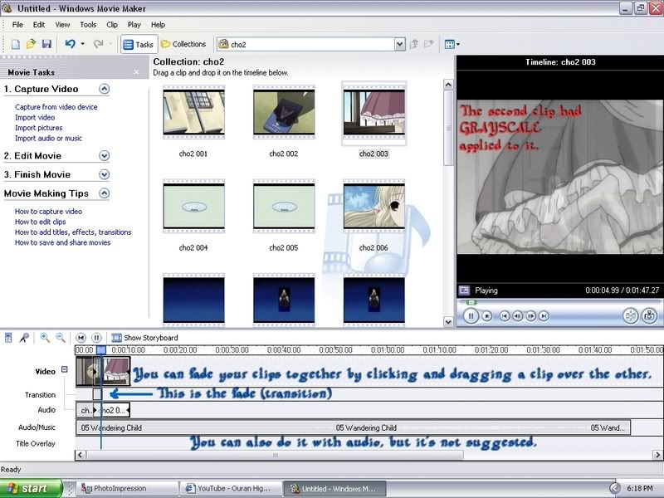Viewport: 664px width, 498px height.
Task: Expand the Edit Movie section
Action: (x=105, y=155)
